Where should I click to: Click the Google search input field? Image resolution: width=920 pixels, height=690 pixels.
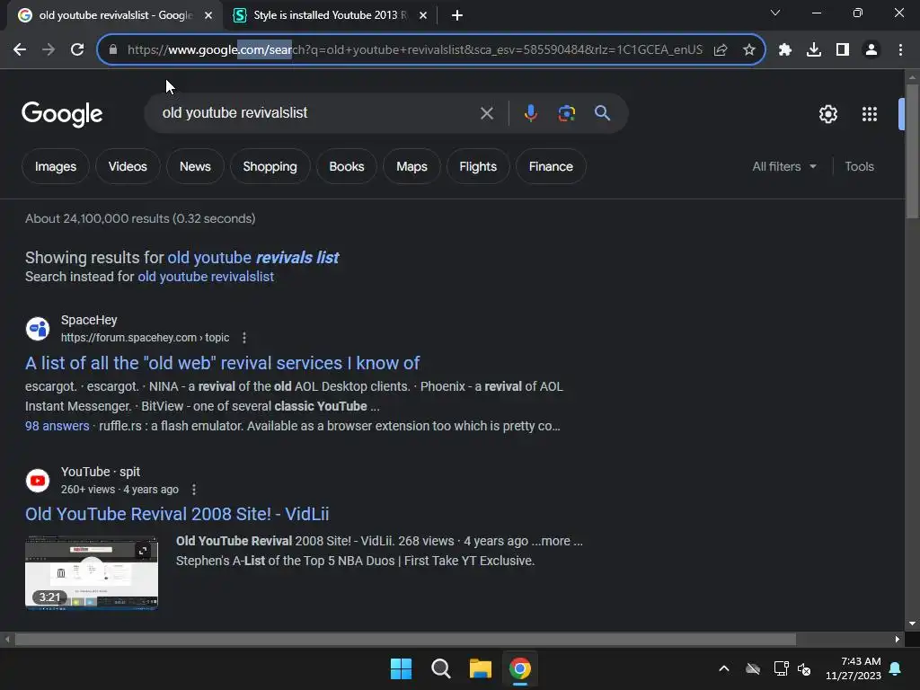(x=317, y=113)
